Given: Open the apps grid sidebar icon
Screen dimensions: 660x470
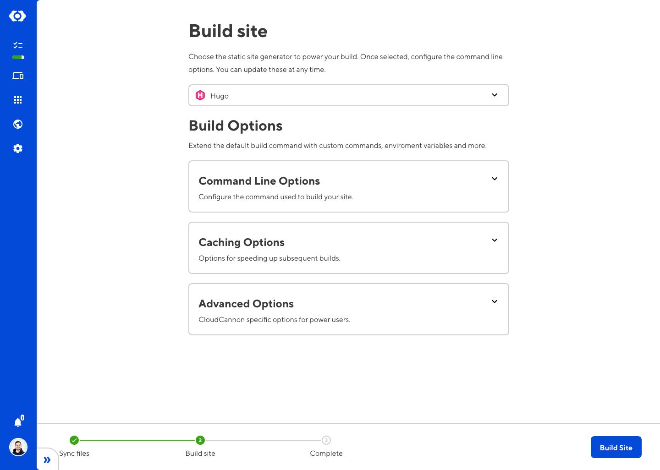Looking at the screenshot, I should (18, 100).
